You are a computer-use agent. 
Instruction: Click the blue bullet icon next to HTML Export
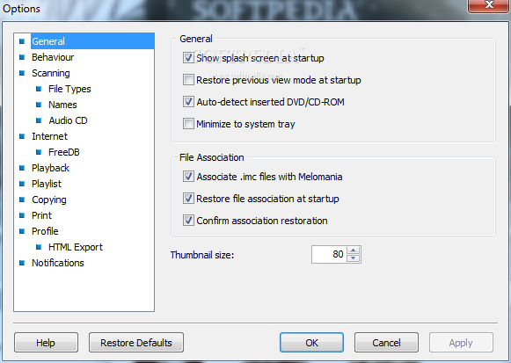(39, 247)
